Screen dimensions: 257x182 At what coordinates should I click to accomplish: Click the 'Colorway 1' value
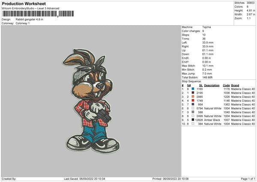point(23,23)
